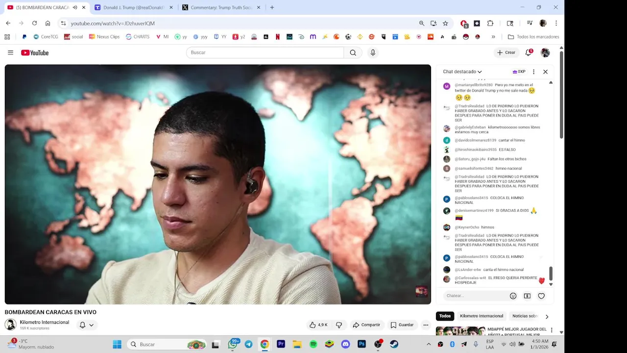Open Discord from the taskbar
627x353 pixels.
[x=345, y=344]
